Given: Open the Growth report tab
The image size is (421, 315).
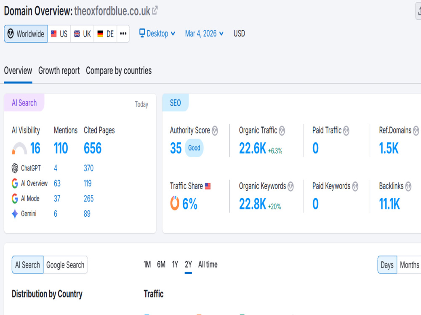Looking at the screenshot, I should tap(59, 71).
